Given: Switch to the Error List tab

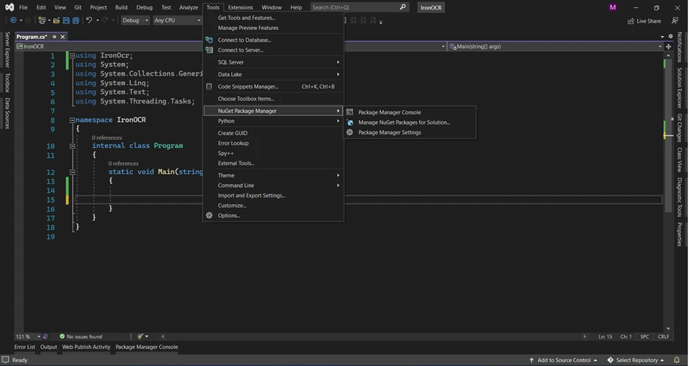Looking at the screenshot, I should coord(24,347).
